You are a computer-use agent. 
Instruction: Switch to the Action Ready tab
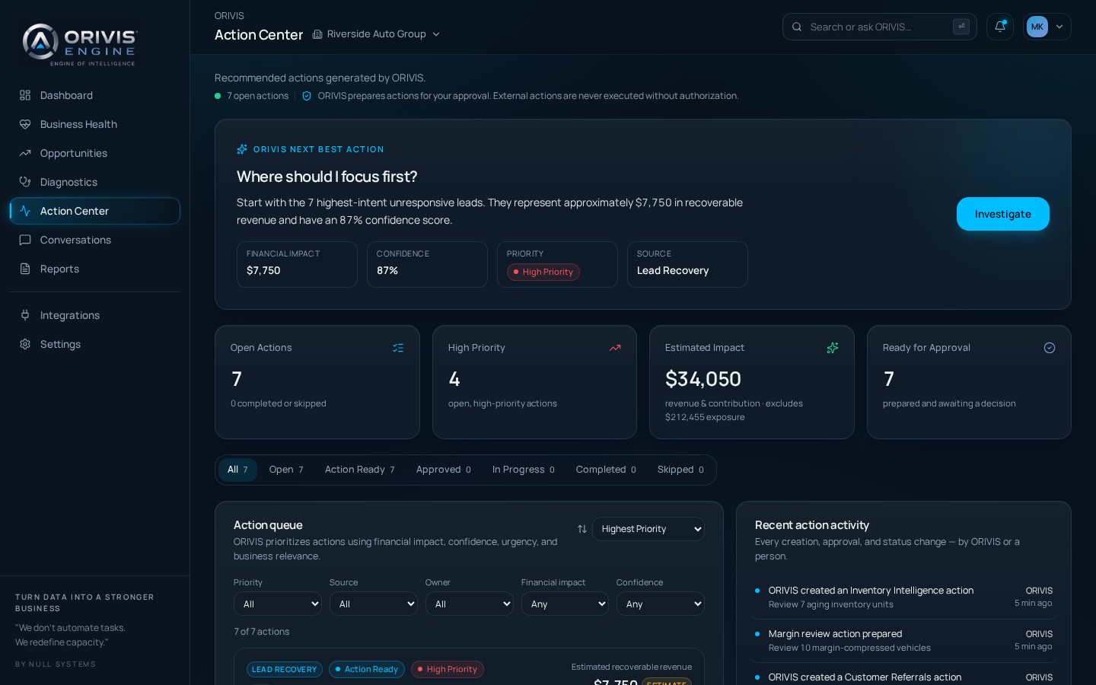[360, 470]
